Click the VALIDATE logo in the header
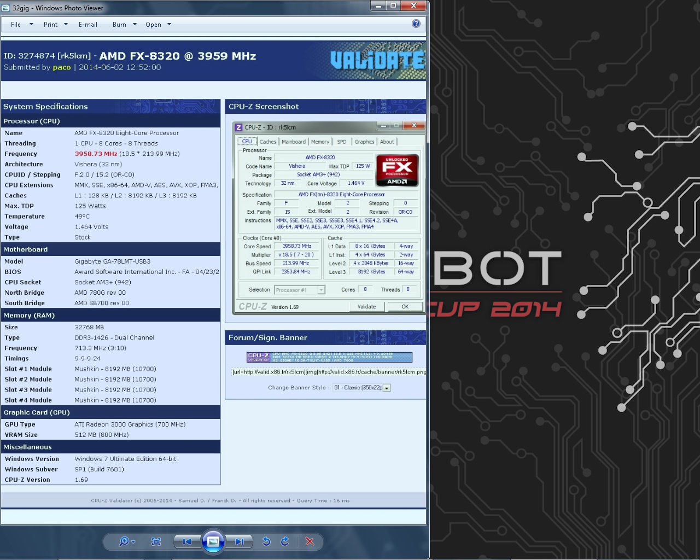 377,60
